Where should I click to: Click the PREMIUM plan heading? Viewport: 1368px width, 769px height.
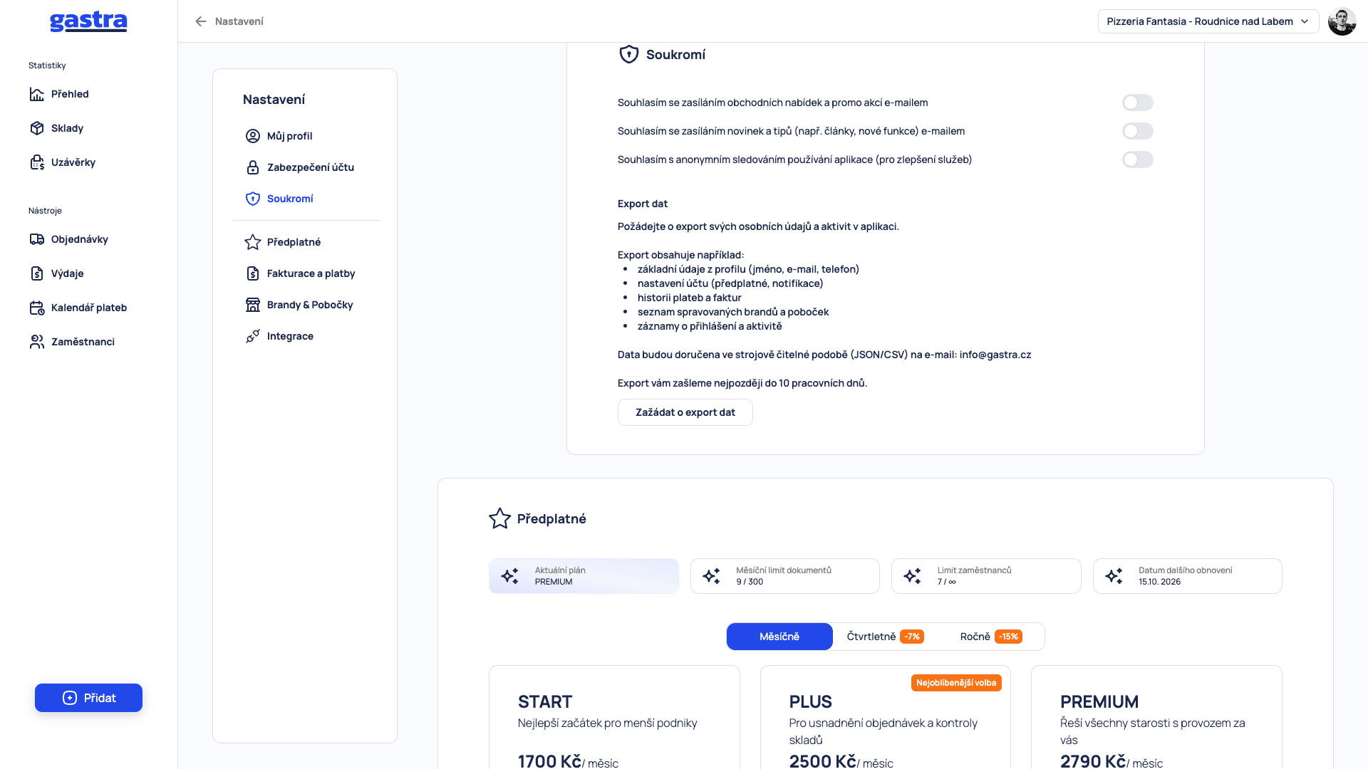(x=1099, y=702)
